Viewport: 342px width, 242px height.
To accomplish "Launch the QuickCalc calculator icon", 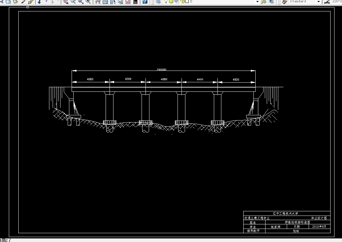I will tap(135, 2).
